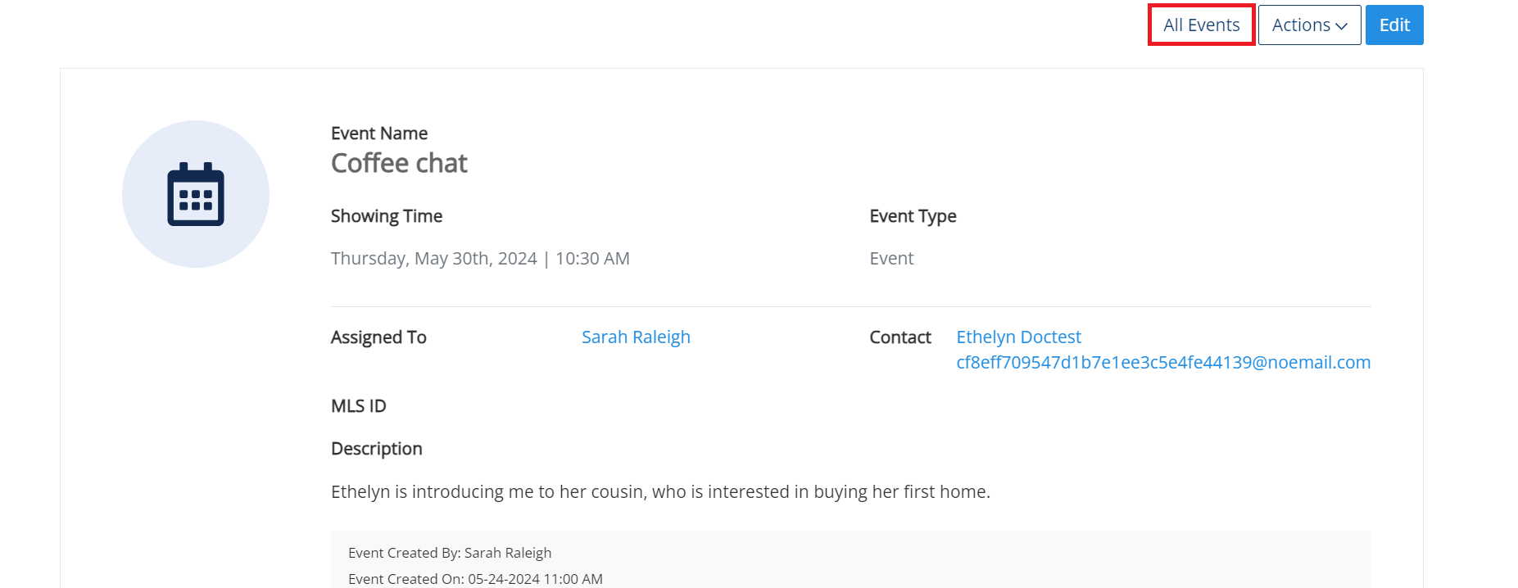Expand the chevron next to Actions

1341,25
